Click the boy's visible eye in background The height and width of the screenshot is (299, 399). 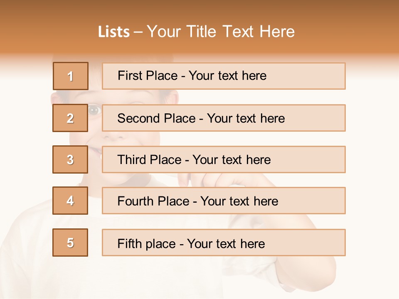pyautogui.click(x=94, y=110)
